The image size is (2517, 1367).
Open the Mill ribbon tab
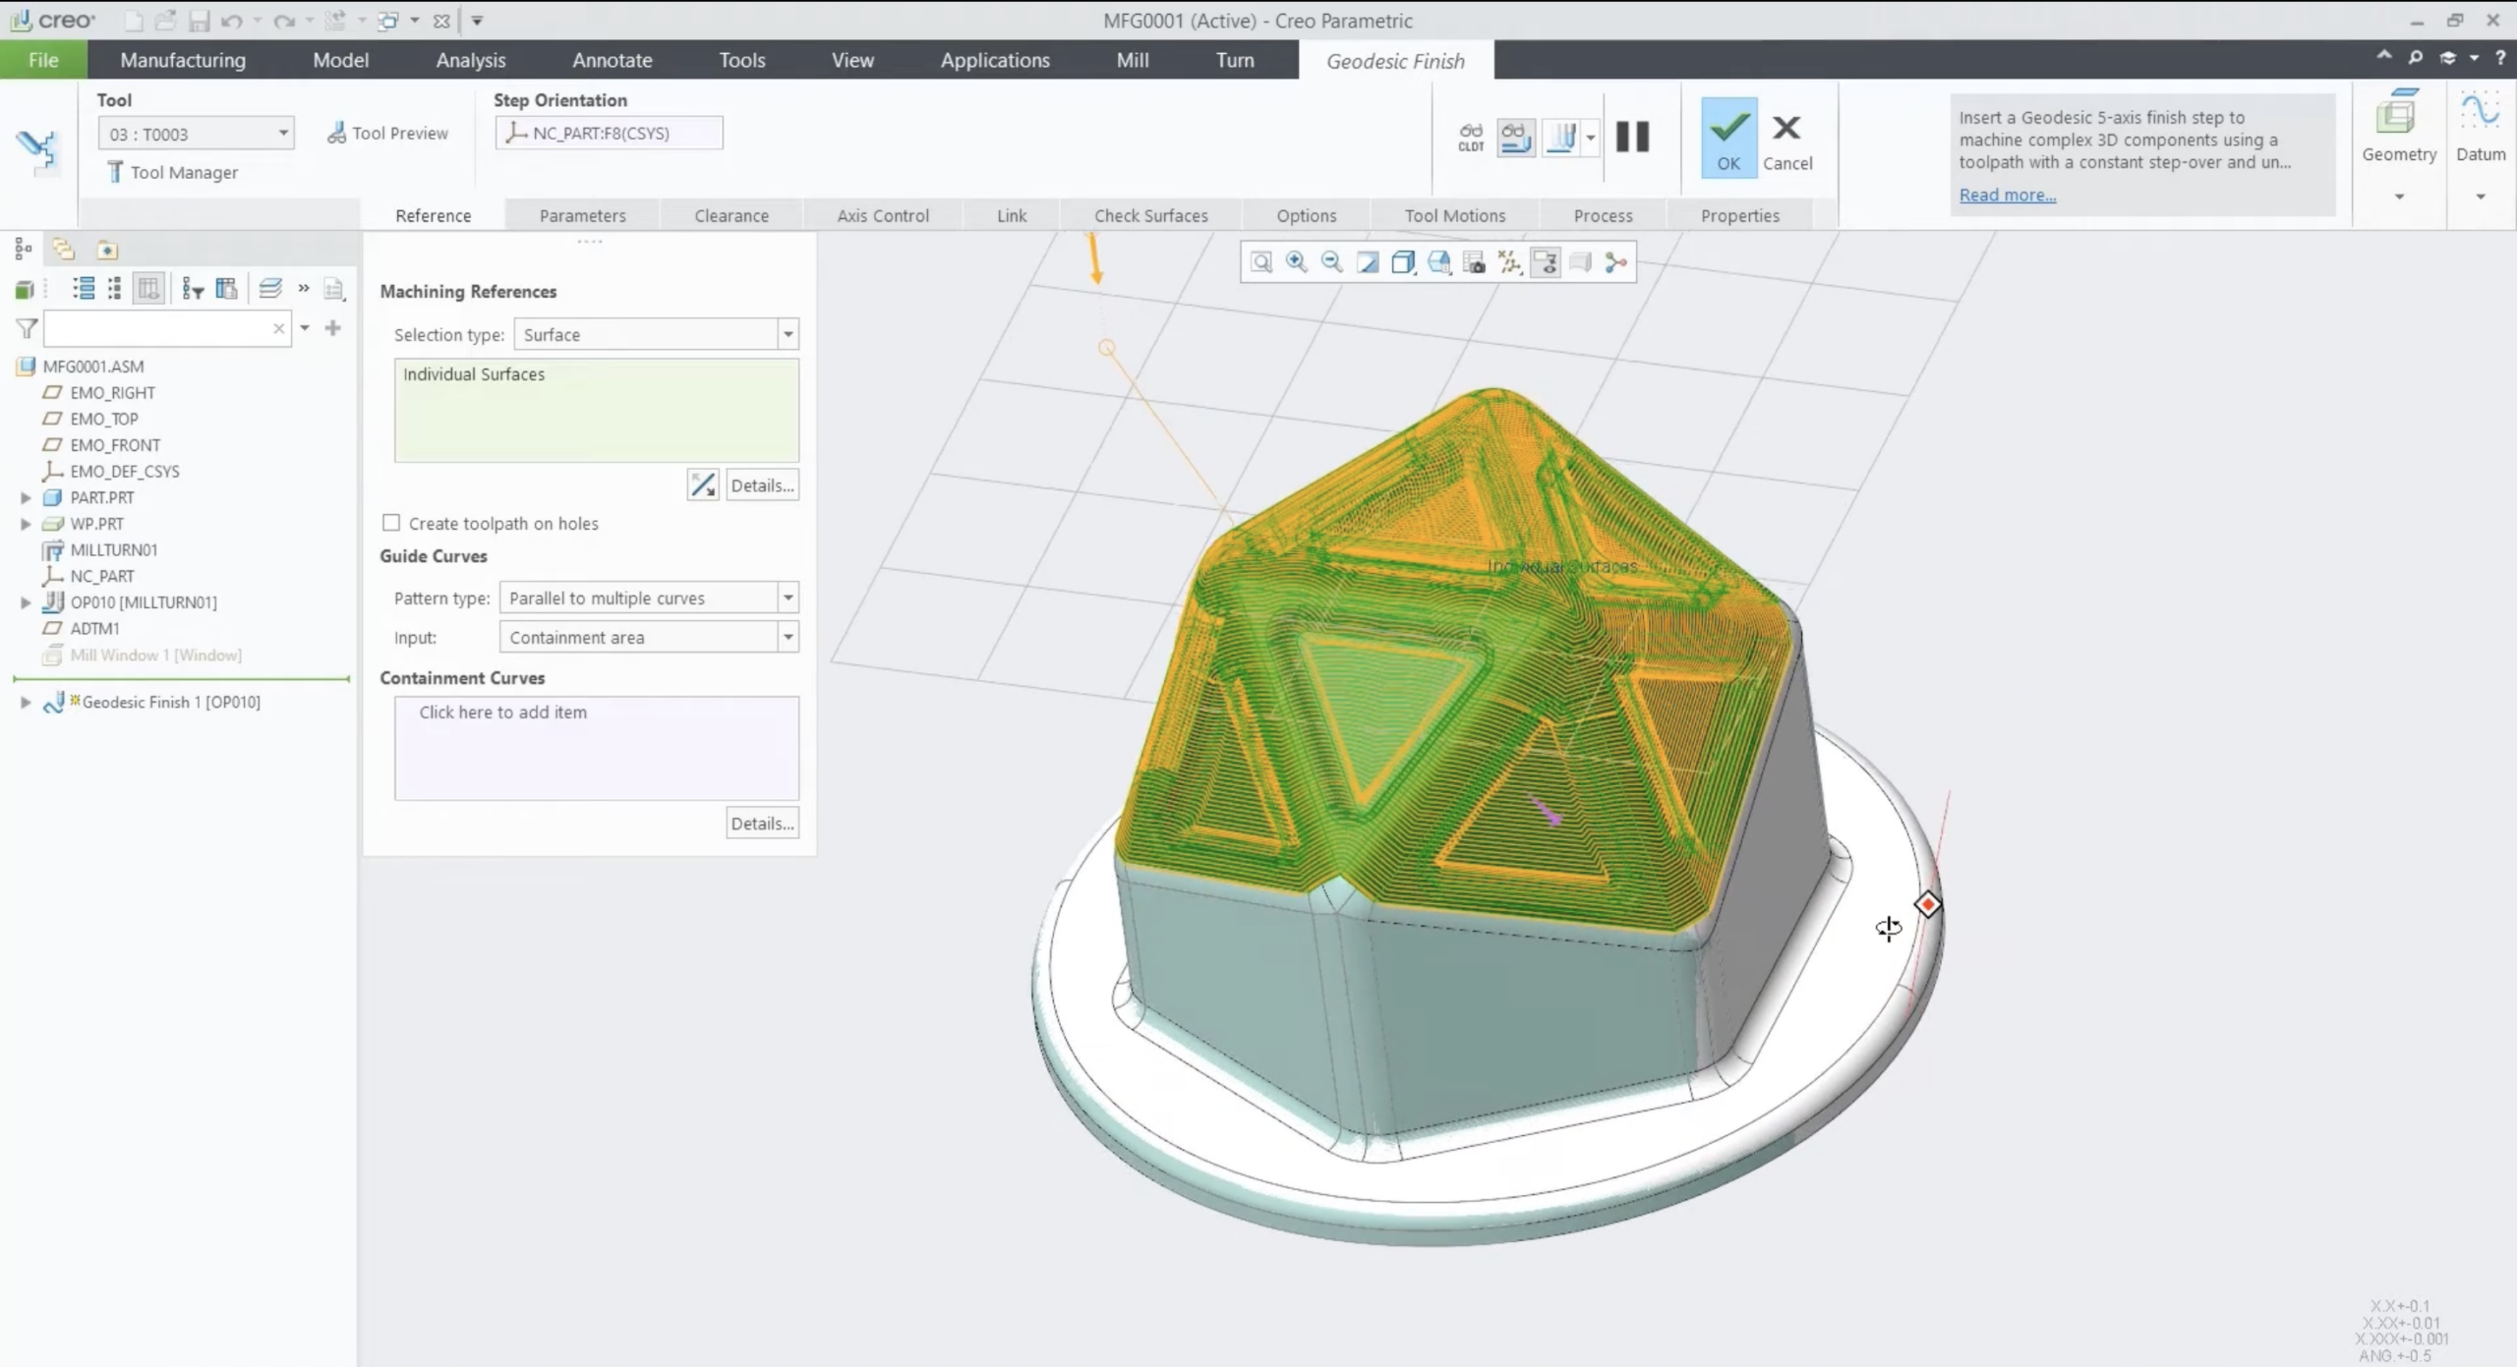tap(1132, 60)
